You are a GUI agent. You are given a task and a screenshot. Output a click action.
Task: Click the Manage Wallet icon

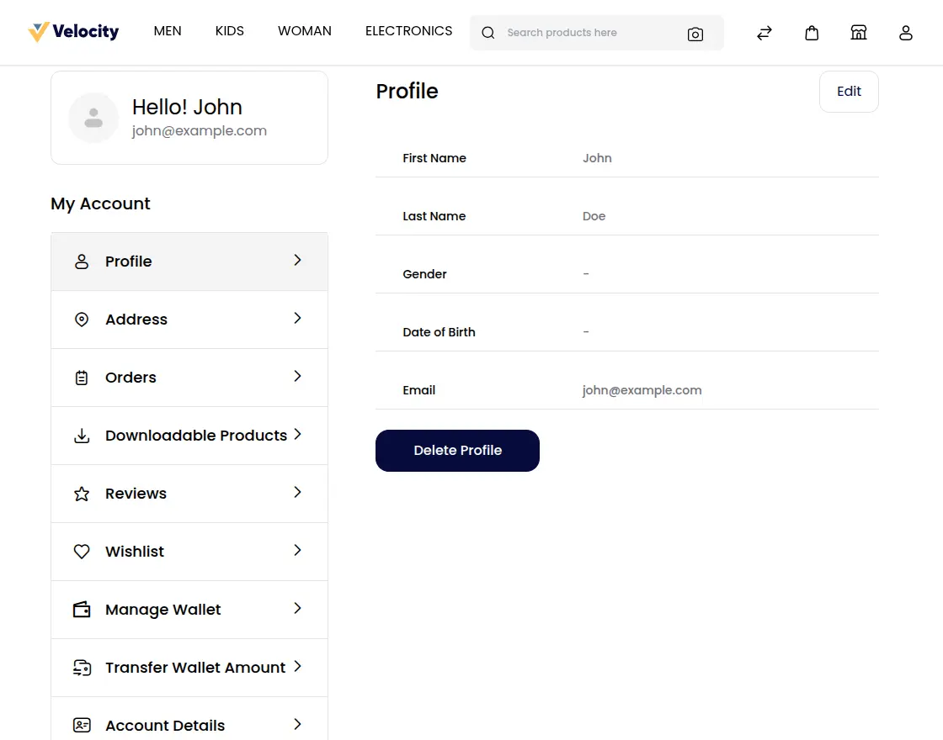81,609
